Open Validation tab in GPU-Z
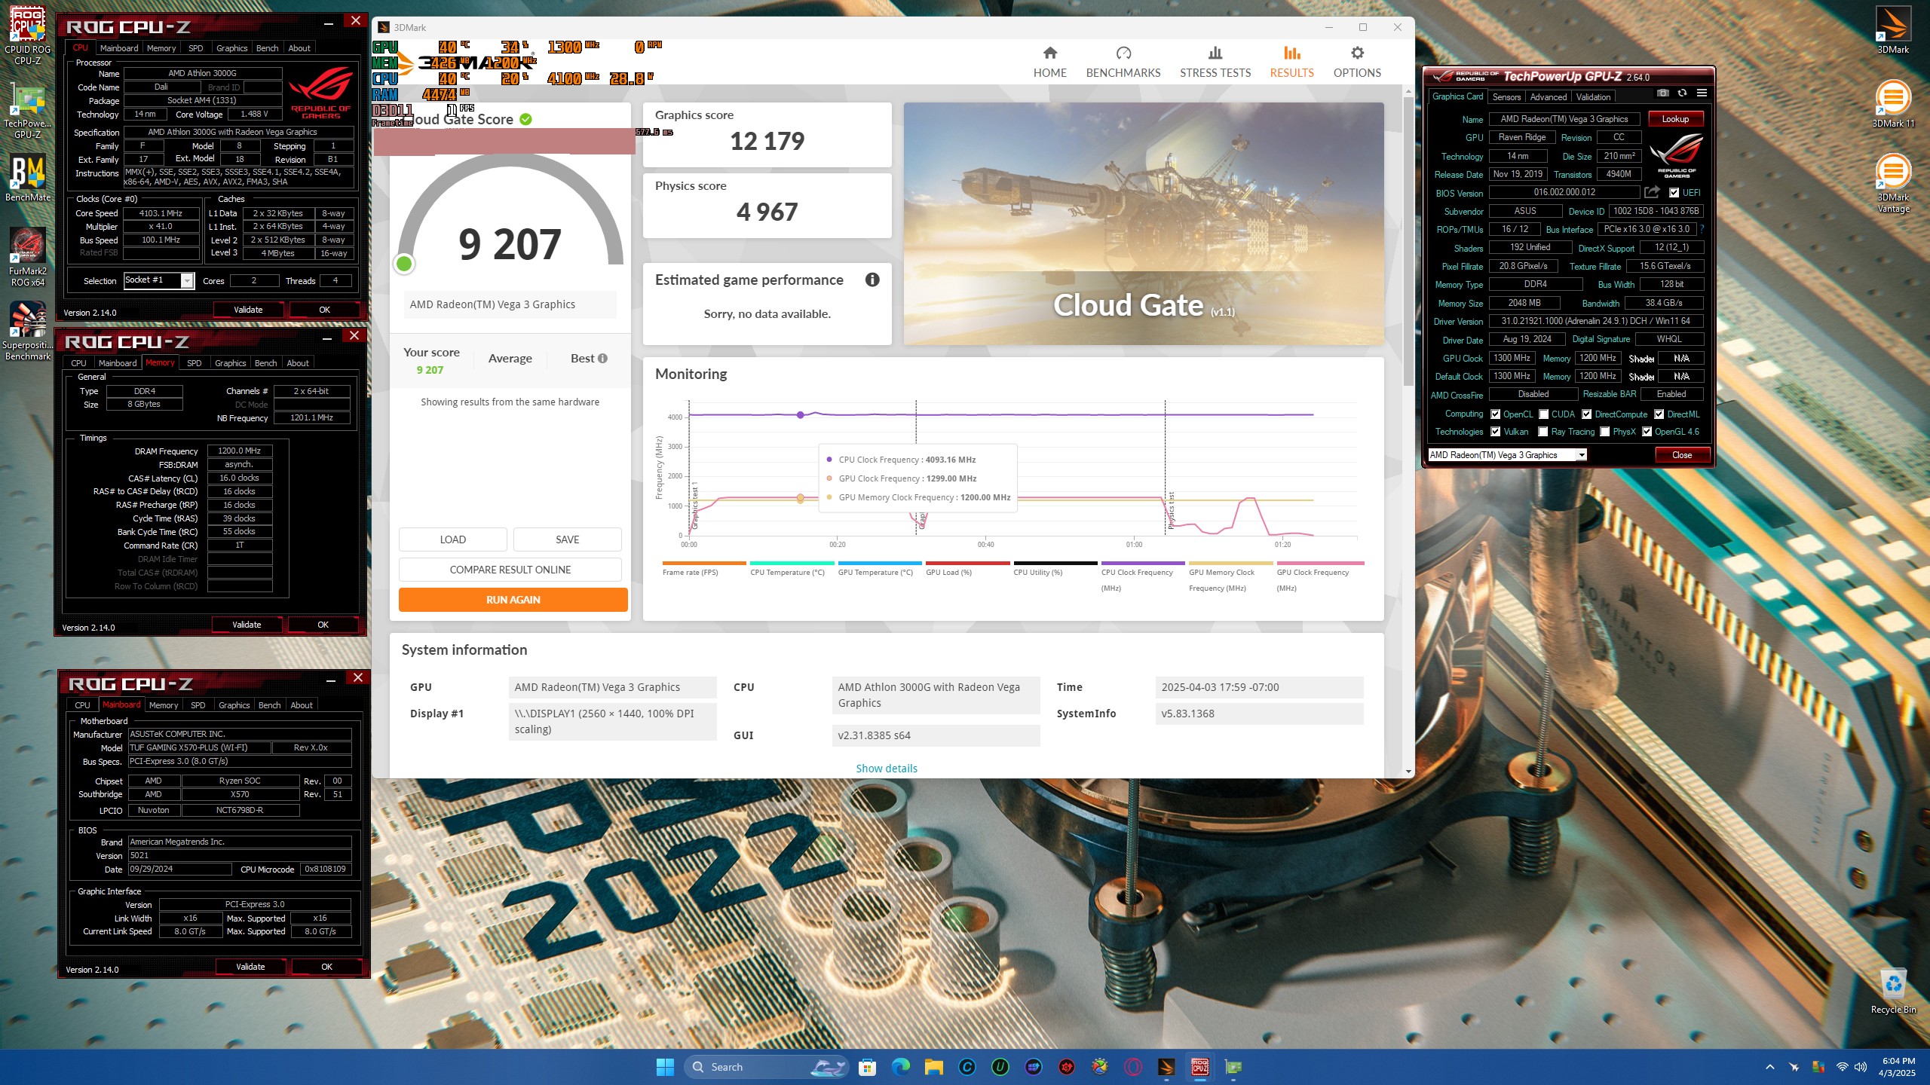The height and width of the screenshot is (1085, 1930). (x=1593, y=97)
